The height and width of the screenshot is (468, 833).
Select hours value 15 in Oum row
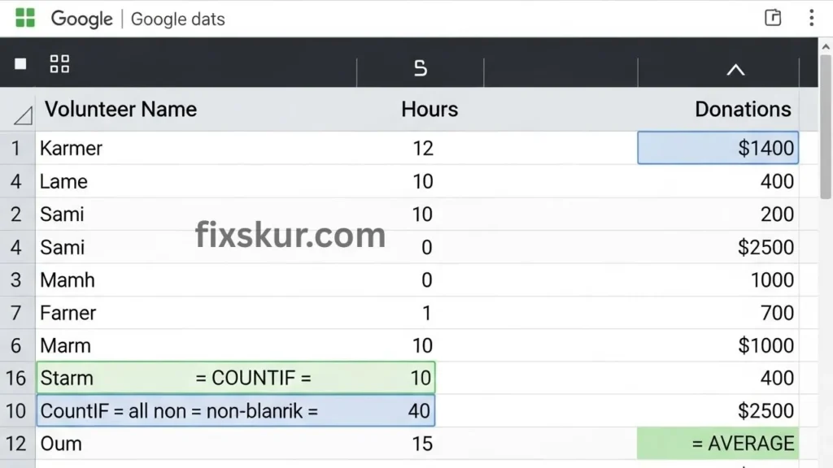422,444
